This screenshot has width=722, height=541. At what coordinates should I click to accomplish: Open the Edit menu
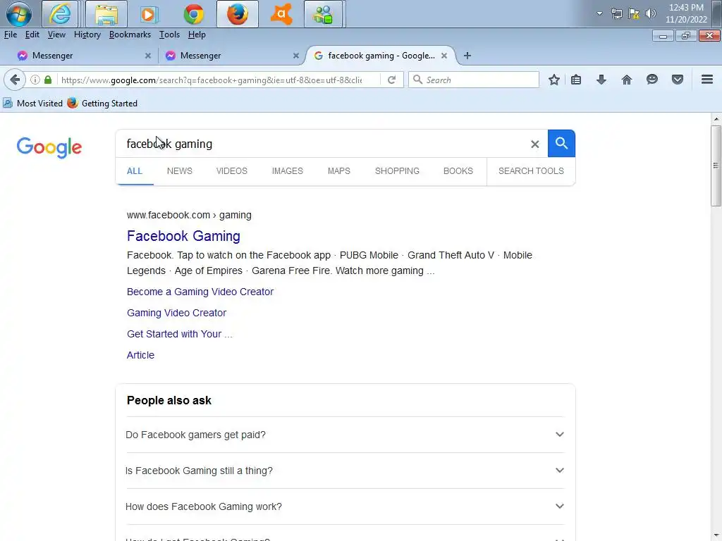tap(32, 35)
